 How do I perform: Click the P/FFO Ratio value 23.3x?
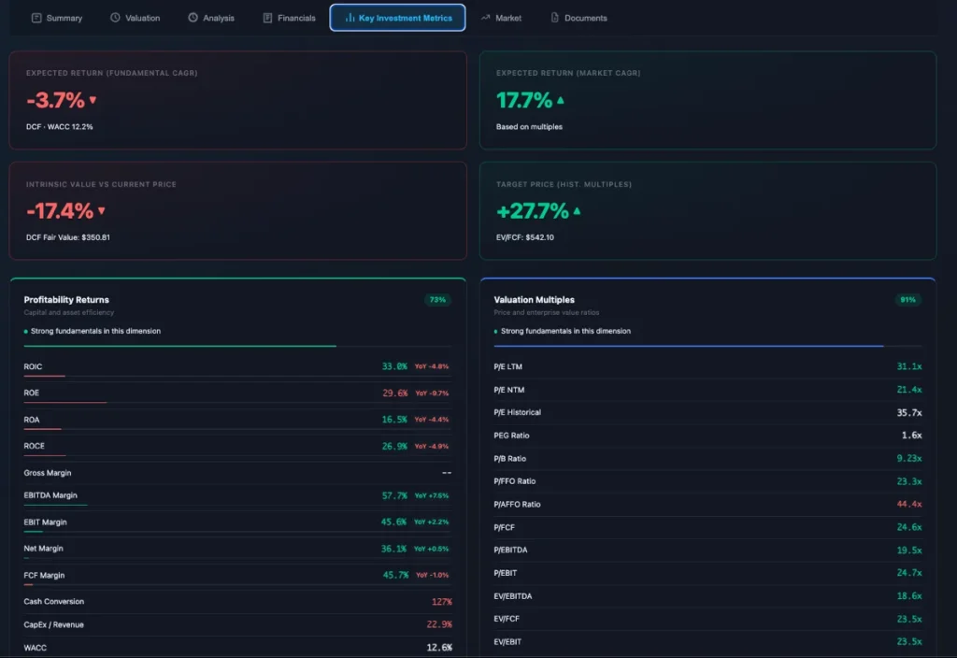(909, 481)
